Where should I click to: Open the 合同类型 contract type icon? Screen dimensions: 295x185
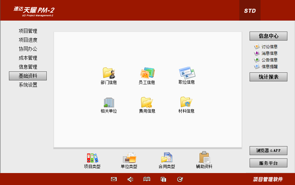167,158
